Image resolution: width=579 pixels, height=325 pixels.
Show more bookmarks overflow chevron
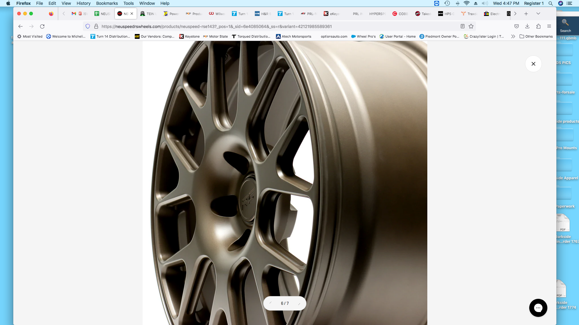pos(513,36)
